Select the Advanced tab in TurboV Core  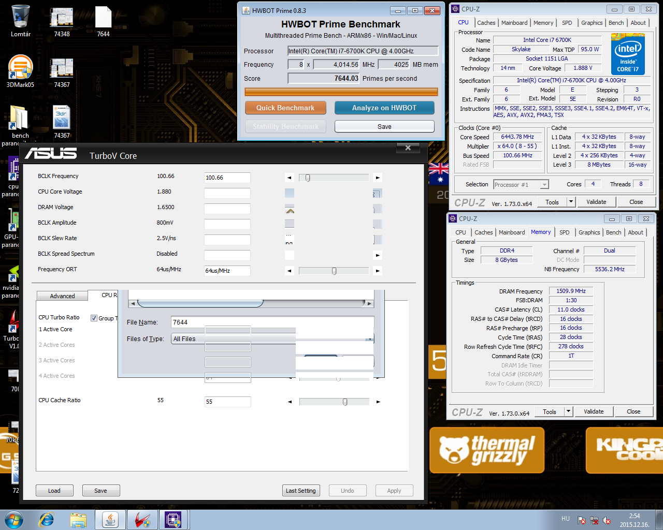point(62,296)
